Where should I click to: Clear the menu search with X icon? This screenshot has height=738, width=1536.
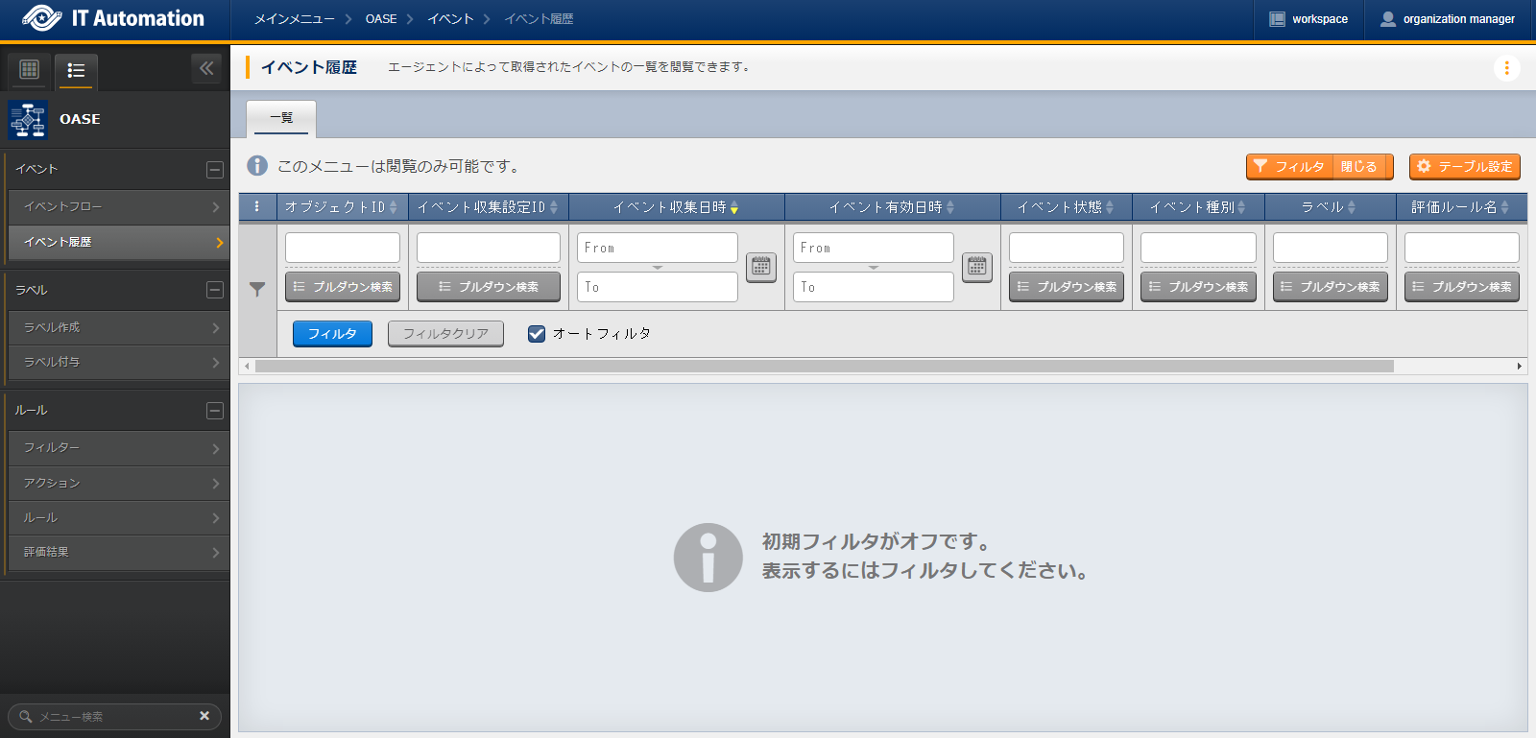[x=204, y=716]
